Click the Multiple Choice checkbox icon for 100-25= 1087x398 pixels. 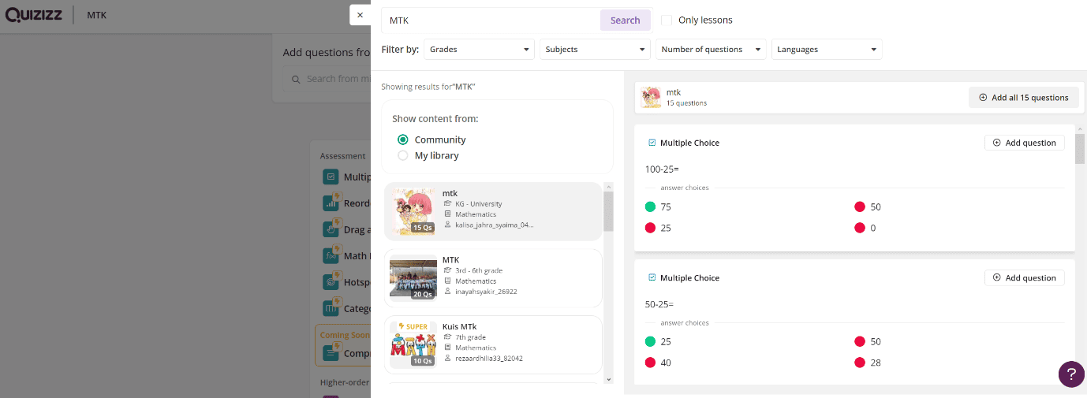[x=652, y=143]
